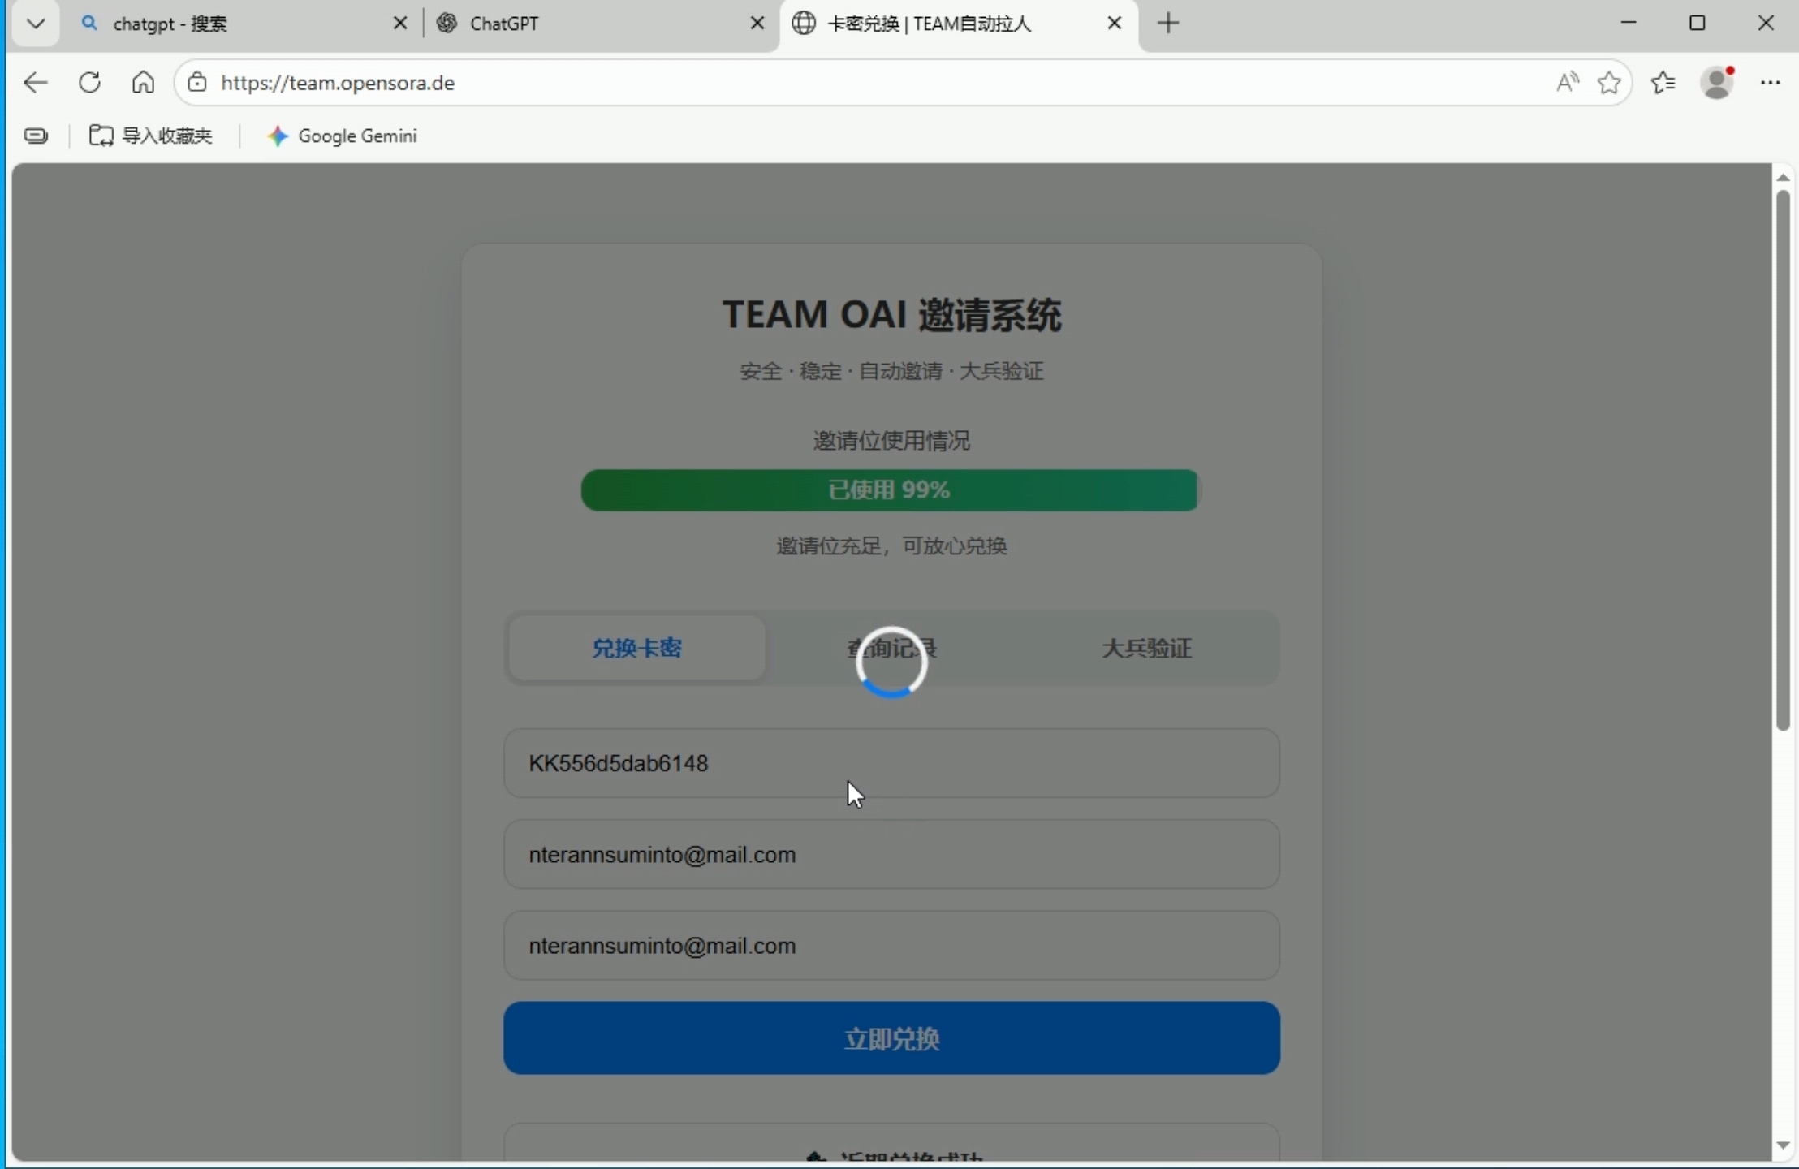Image resolution: width=1799 pixels, height=1169 pixels.
Task: Select the 大兵验证 tab
Action: pyautogui.click(x=1146, y=648)
